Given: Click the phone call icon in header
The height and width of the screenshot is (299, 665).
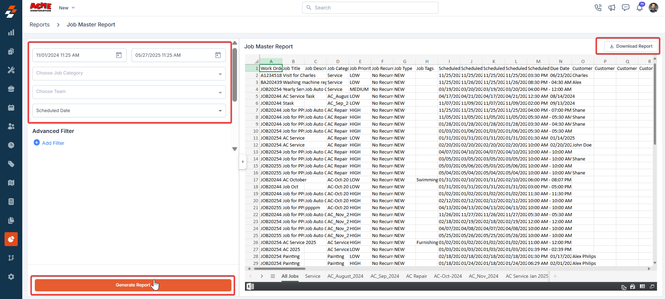Looking at the screenshot, I should [x=598, y=8].
